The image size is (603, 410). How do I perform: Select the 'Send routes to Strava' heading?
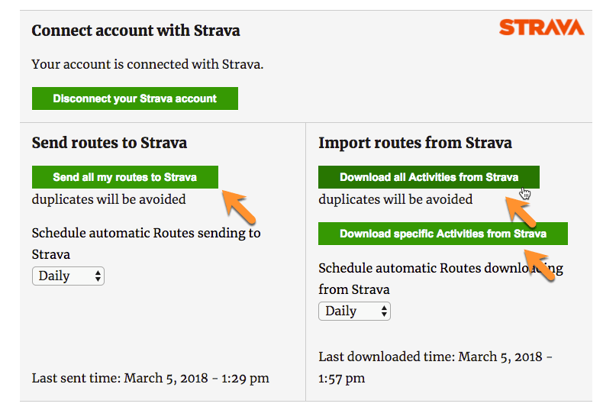pos(109,143)
